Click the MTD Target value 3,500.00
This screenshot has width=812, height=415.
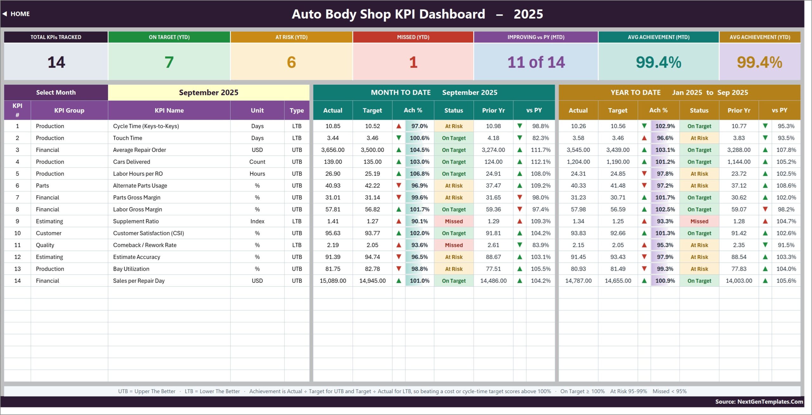(372, 150)
